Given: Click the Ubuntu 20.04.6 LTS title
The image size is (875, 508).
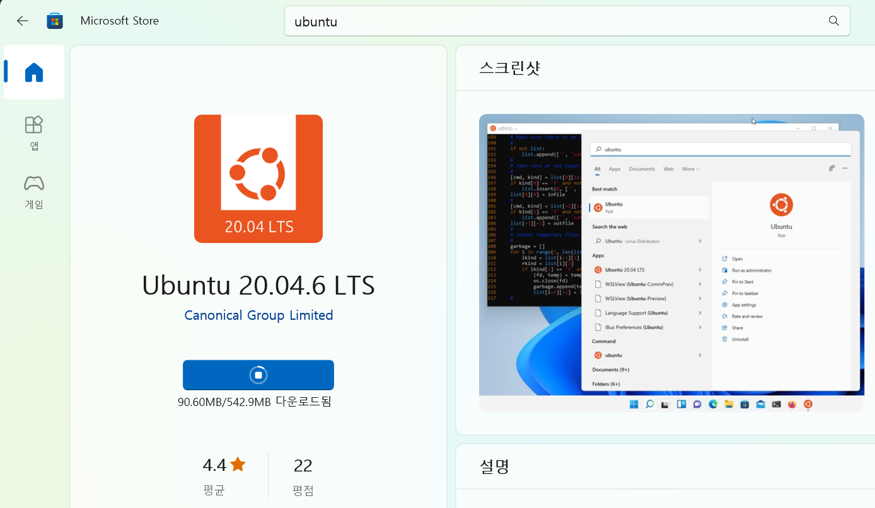Looking at the screenshot, I should [258, 285].
